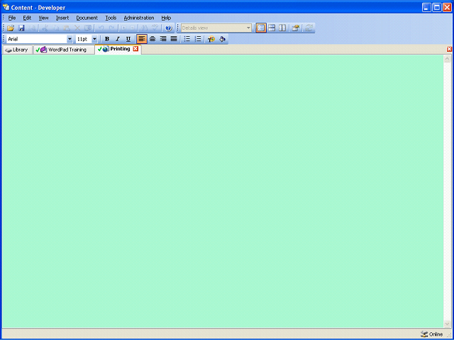
Task: Open the properties icon beside layout buttons
Action: pos(295,28)
